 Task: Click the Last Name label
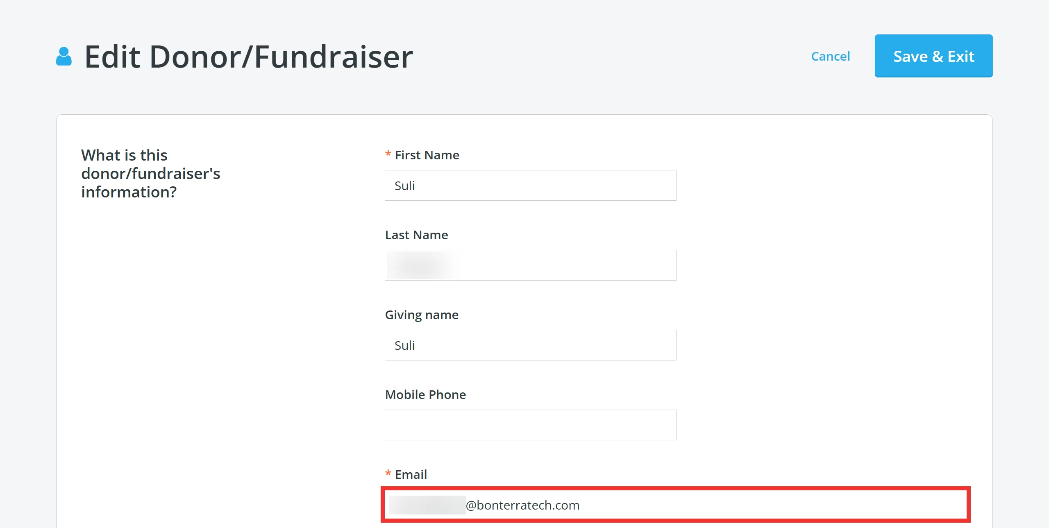click(x=416, y=235)
